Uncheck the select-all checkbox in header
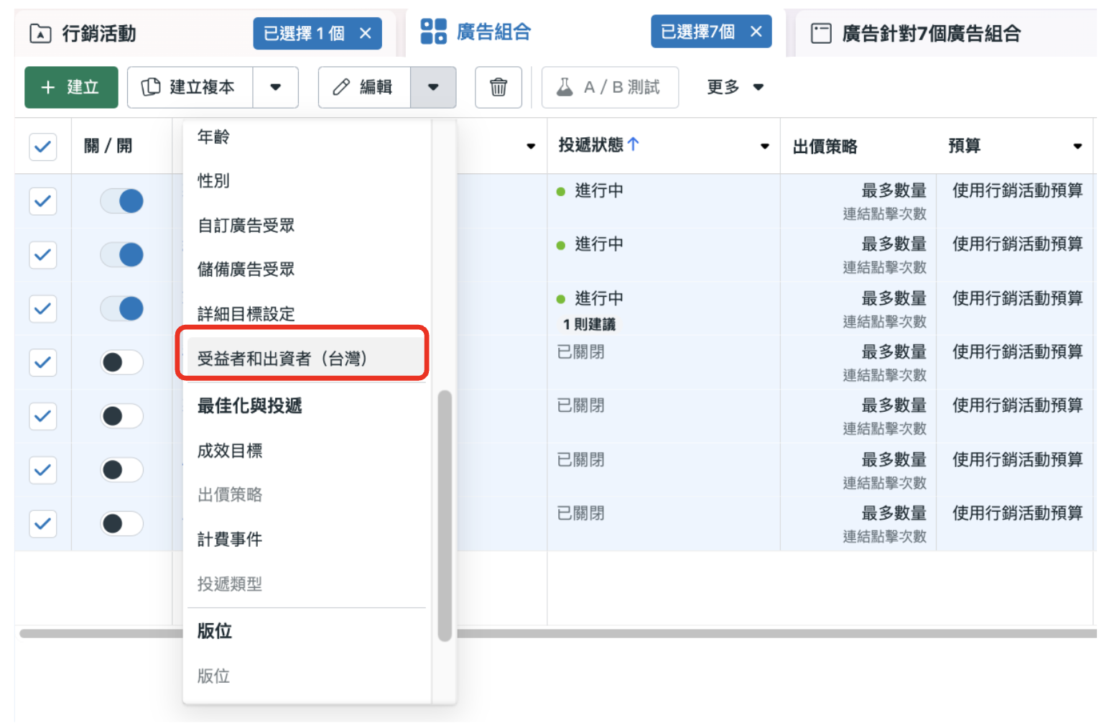 [x=42, y=147]
